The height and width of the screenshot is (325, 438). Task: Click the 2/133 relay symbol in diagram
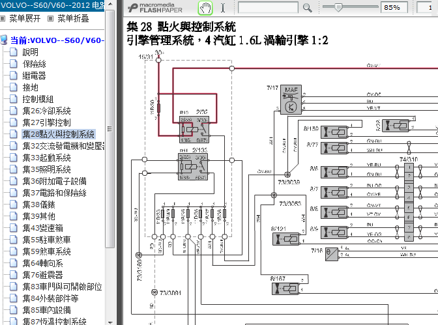point(193,167)
